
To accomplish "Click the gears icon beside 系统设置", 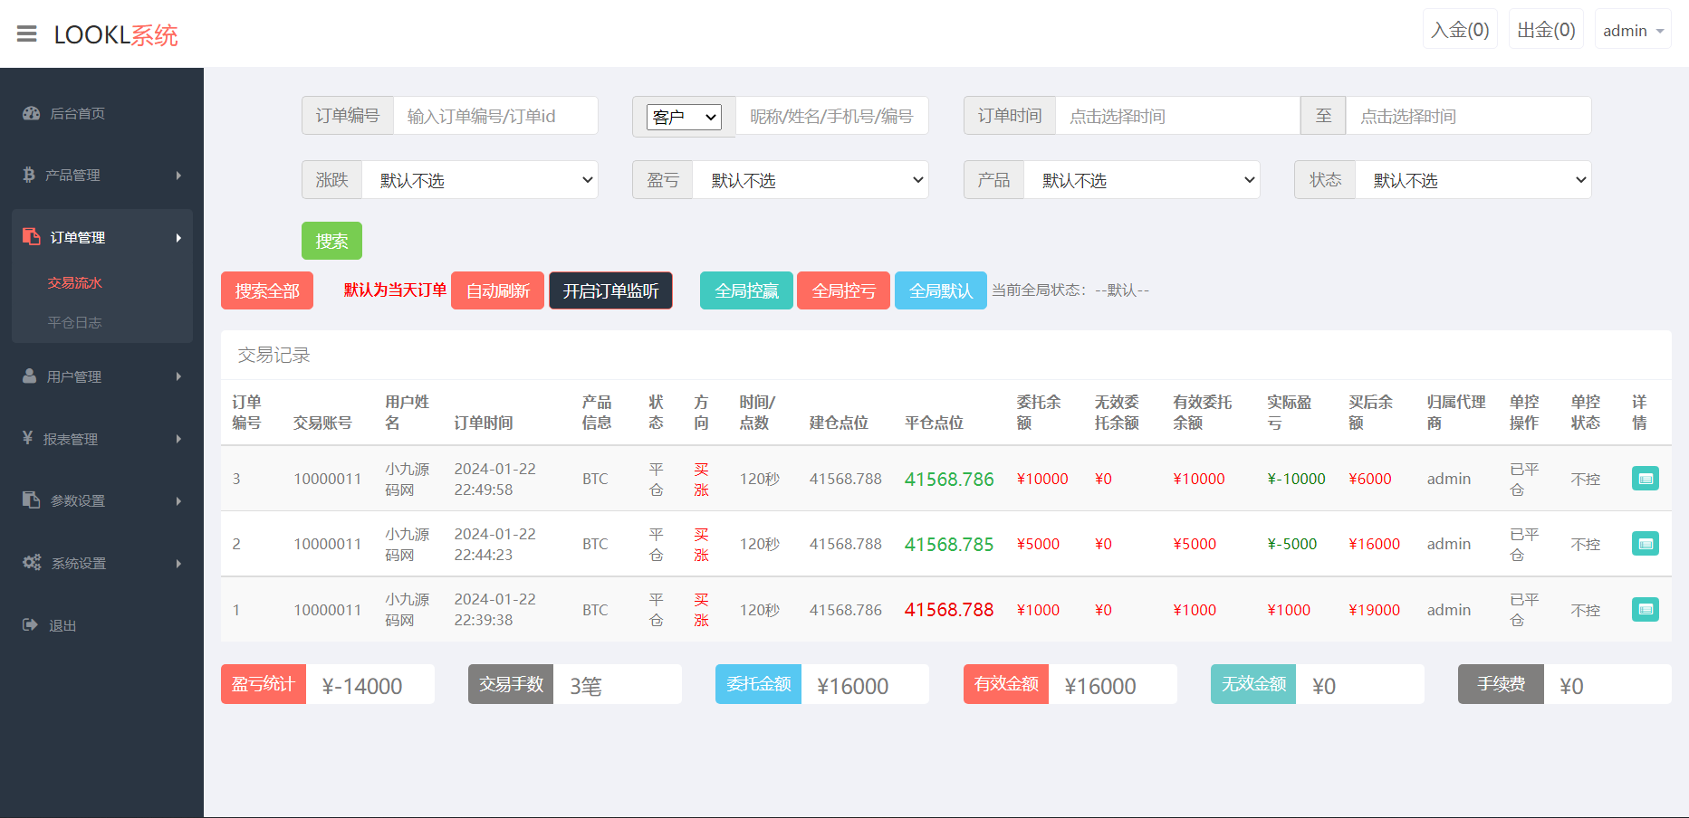I will [x=32, y=562].
